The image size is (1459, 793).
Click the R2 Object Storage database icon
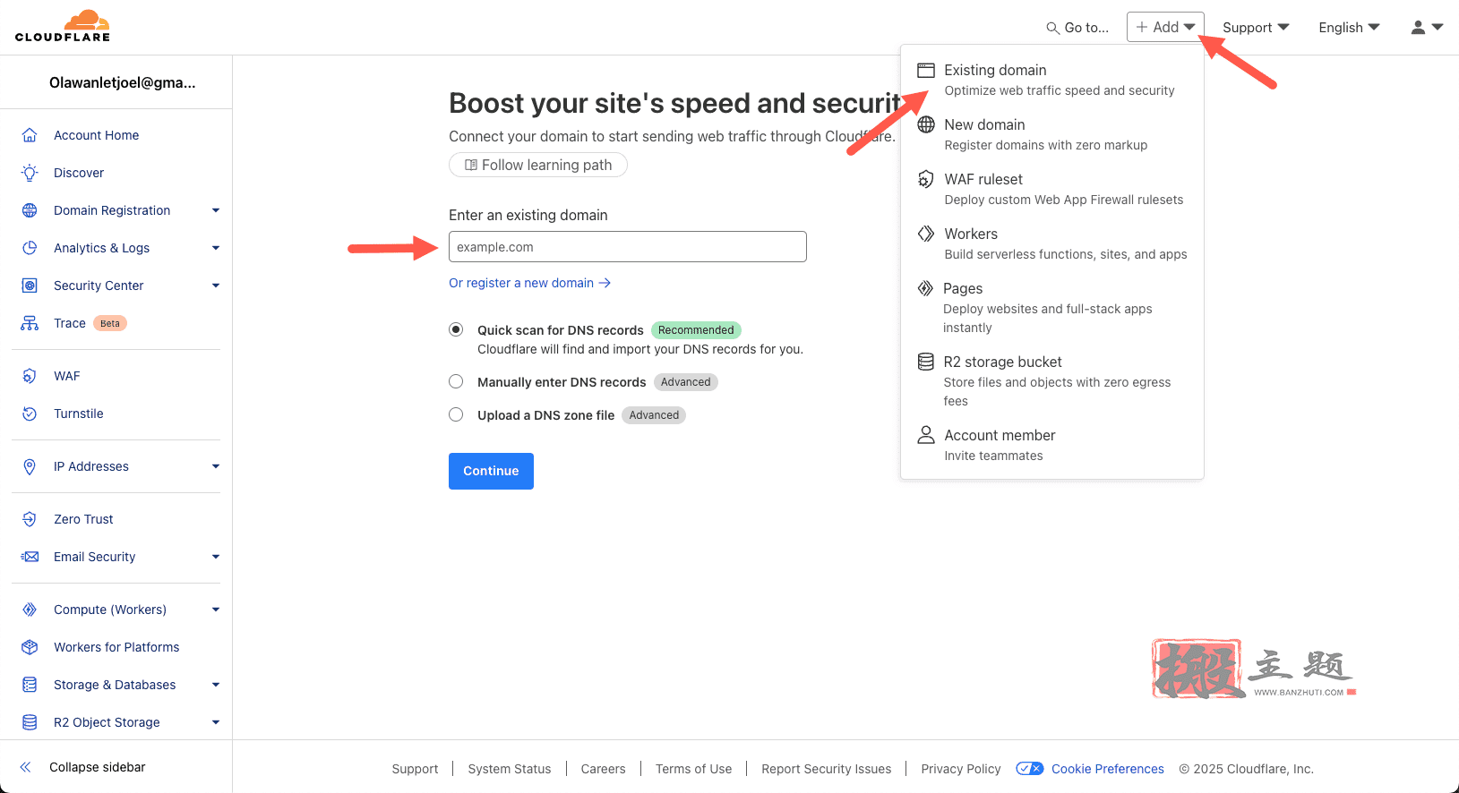point(30,722)
